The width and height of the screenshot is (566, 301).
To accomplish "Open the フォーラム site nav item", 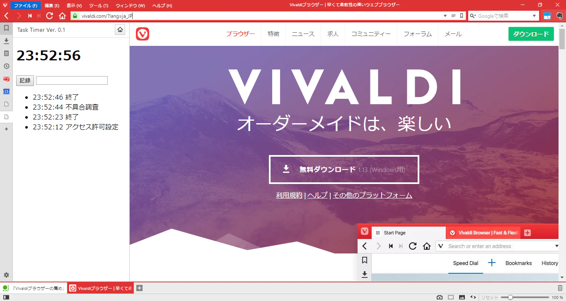I will [x=418, y=34].
